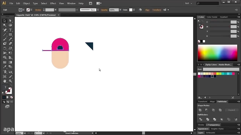The image size is (241, 135).
Task: Select the Hand tool
Action: tap(5, 81)
